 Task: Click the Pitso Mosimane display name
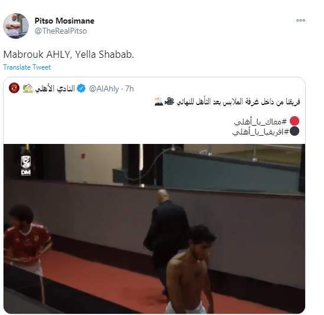[64, 21]
